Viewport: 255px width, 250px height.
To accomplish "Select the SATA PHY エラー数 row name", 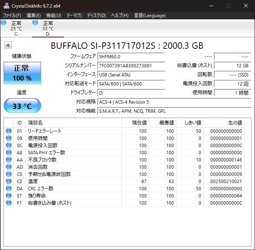I will tap(47, 153).
